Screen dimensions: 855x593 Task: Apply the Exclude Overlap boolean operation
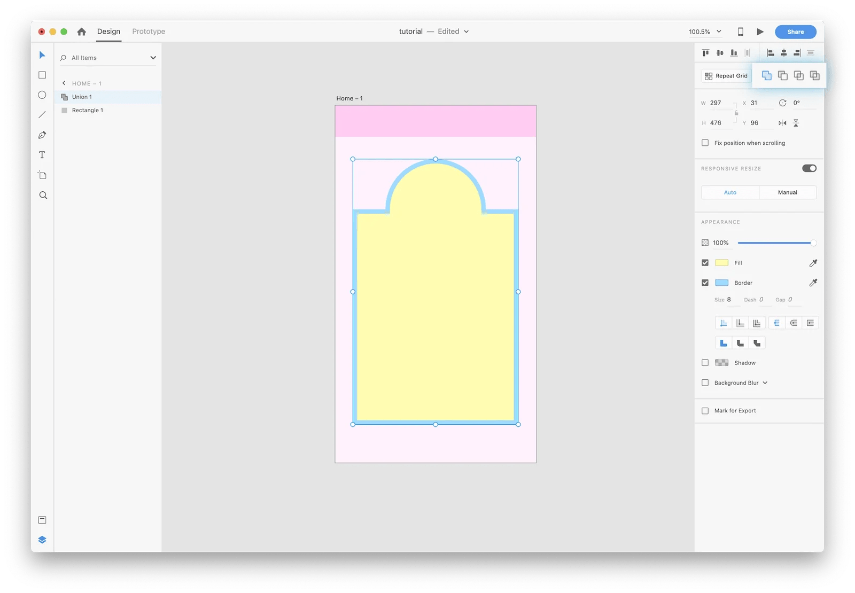point(815,75)
